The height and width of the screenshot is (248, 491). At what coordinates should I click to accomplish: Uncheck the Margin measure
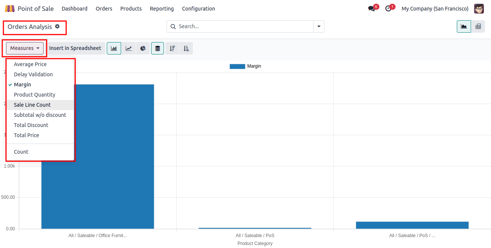click(40, 85)
